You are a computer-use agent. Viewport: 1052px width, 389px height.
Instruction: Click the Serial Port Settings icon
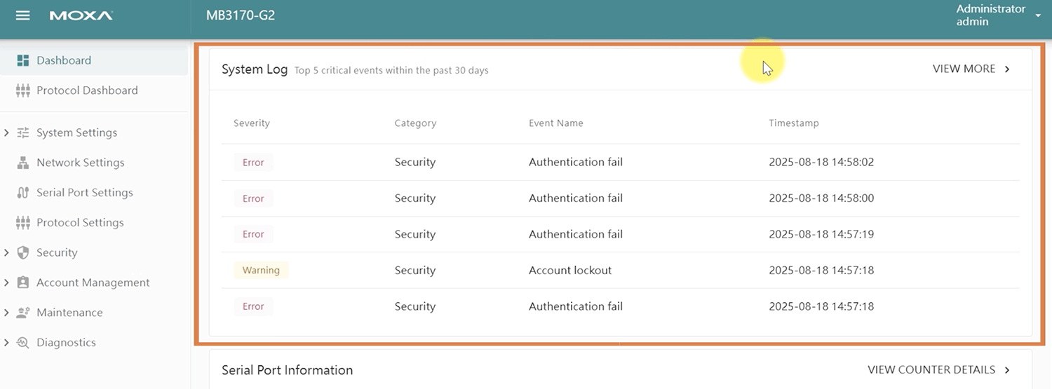click(22, 193)
